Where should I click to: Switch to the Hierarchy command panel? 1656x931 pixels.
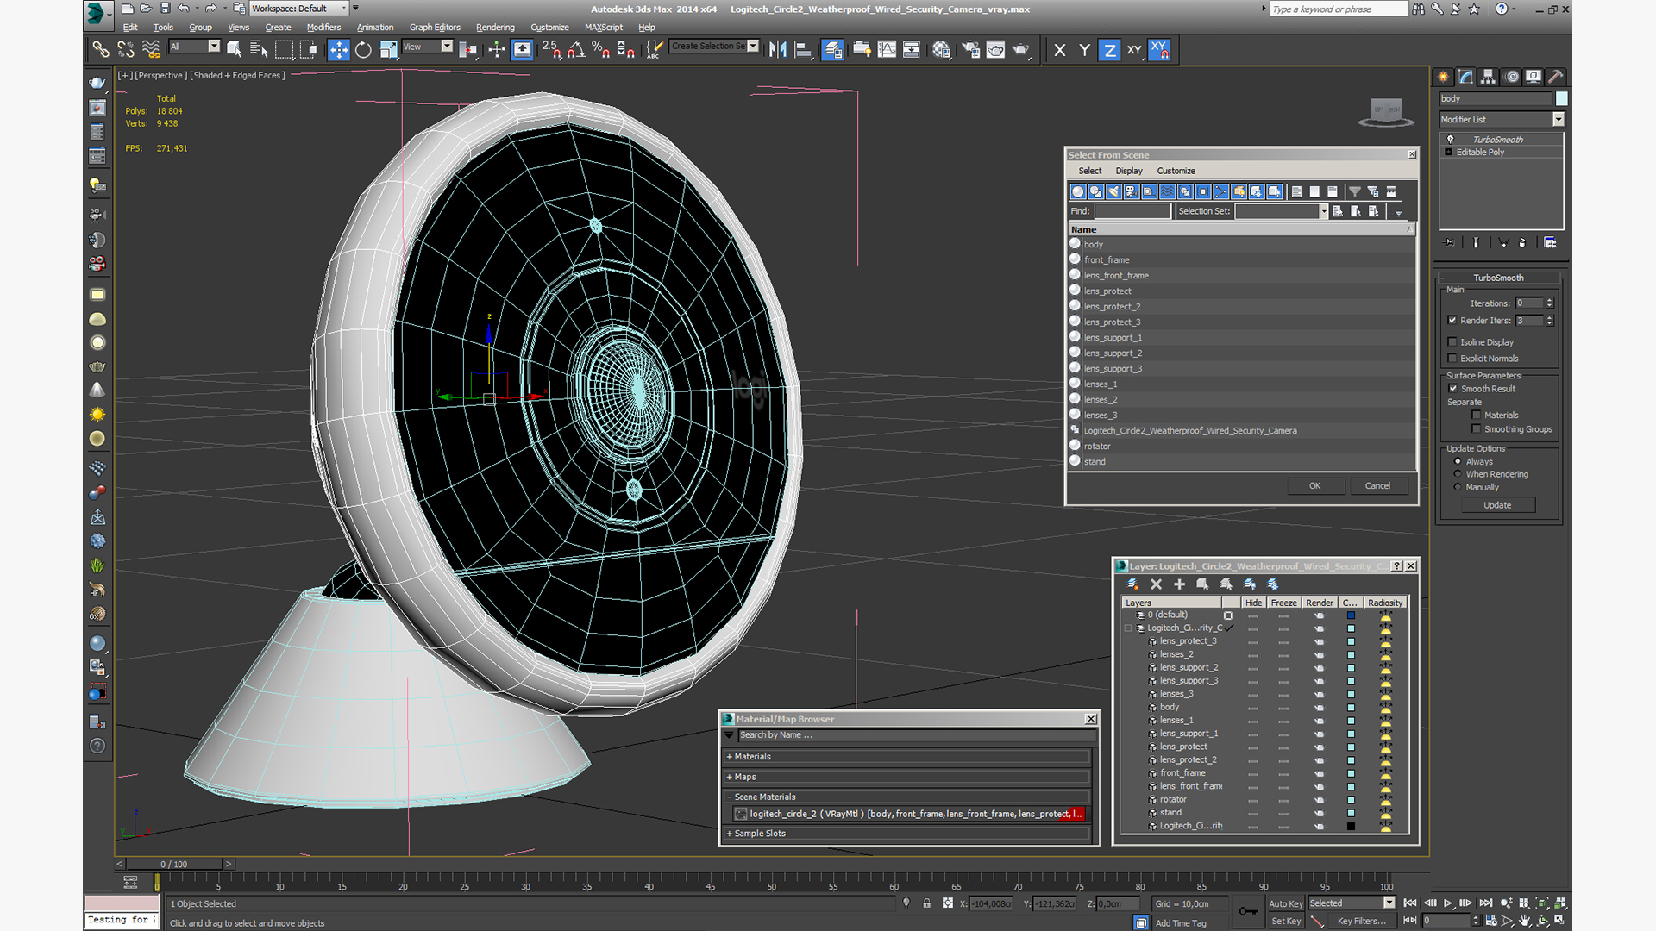point(1488,77)
